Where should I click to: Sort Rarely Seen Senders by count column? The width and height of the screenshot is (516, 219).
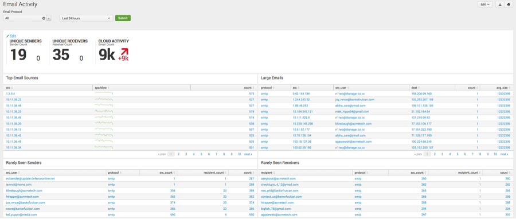[x=249, y=173]
